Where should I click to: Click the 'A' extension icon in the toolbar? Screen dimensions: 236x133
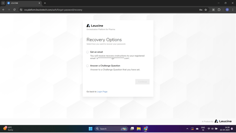(213, 10)
